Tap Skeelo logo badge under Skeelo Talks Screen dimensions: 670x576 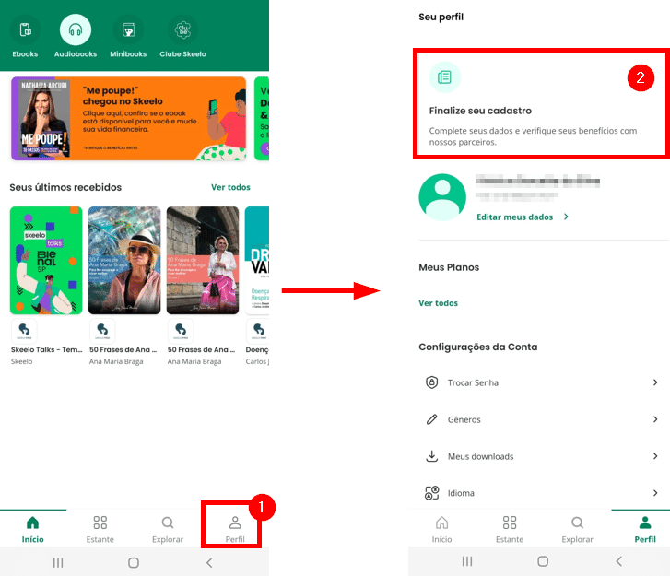tap(24, 330)
